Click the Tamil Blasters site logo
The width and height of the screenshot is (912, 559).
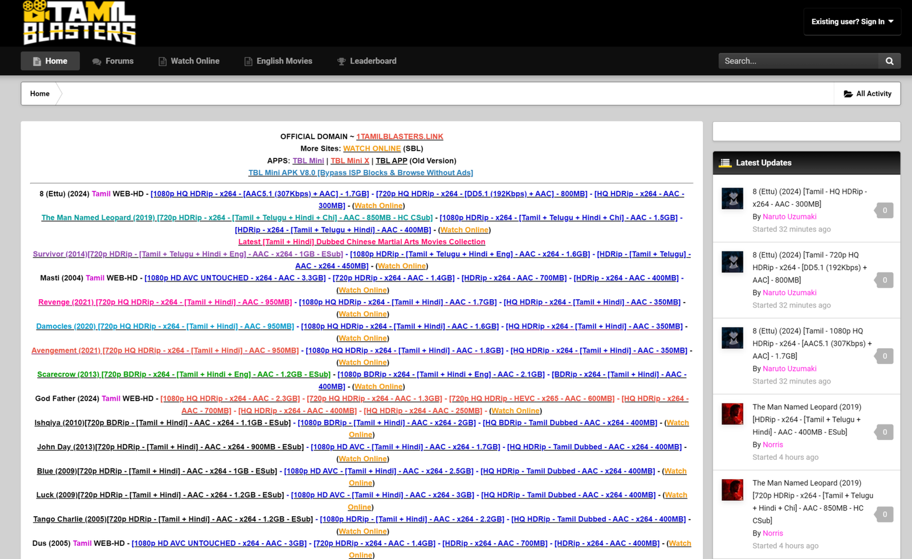(79, 22)
